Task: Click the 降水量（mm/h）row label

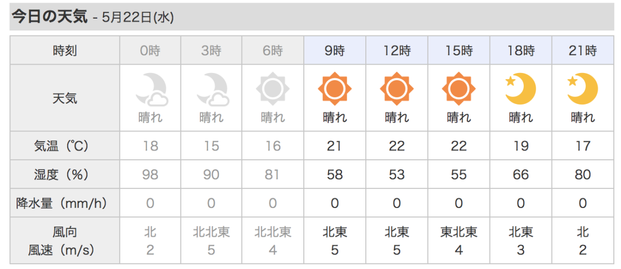Action: coord(65,203)
